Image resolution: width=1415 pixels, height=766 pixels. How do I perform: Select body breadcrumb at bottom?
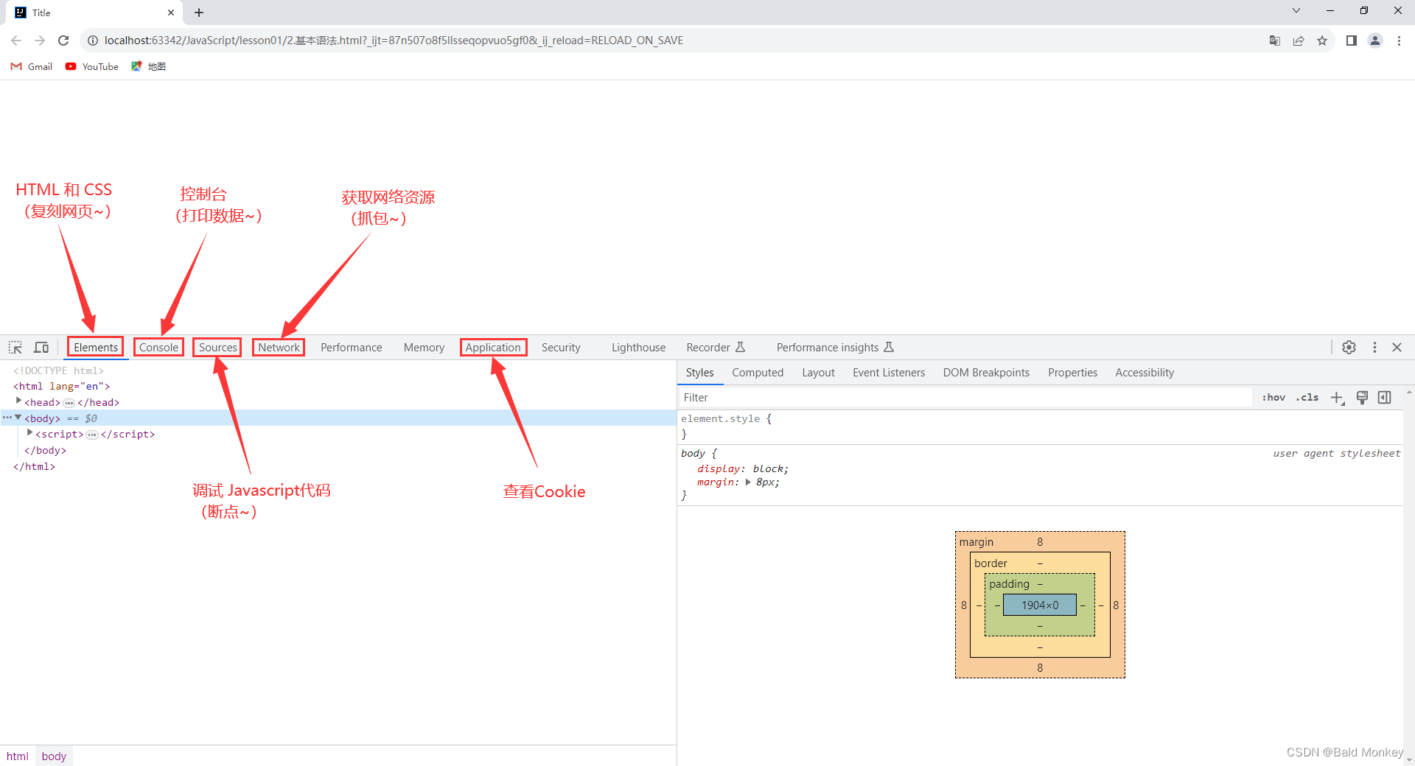54,756
